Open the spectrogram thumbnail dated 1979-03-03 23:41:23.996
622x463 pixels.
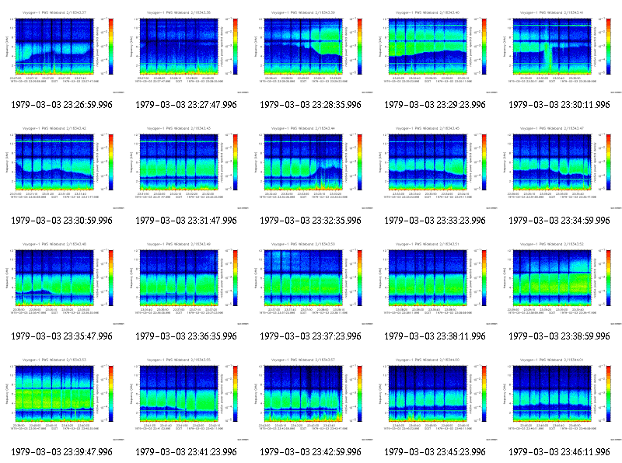pos(187,399)
